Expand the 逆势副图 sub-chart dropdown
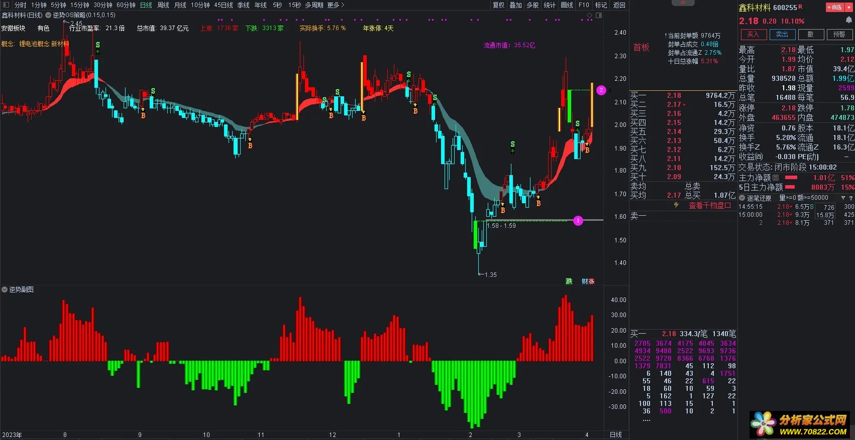 (5, 289)
